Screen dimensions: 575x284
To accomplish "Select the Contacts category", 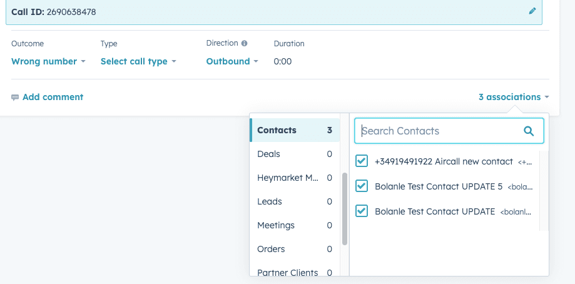I will 294,130.
